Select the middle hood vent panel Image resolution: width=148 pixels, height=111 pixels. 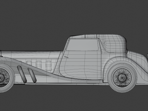39,65
